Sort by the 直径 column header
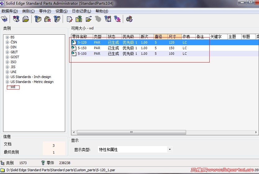 [161, 37]
